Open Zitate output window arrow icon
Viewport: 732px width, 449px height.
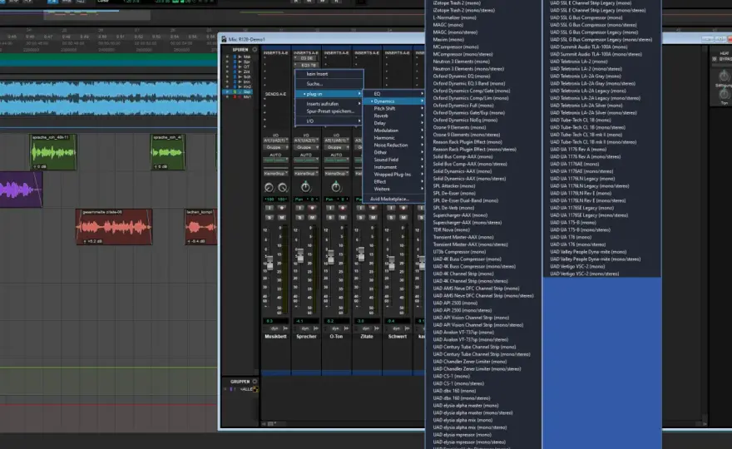[x=376, y=328]
